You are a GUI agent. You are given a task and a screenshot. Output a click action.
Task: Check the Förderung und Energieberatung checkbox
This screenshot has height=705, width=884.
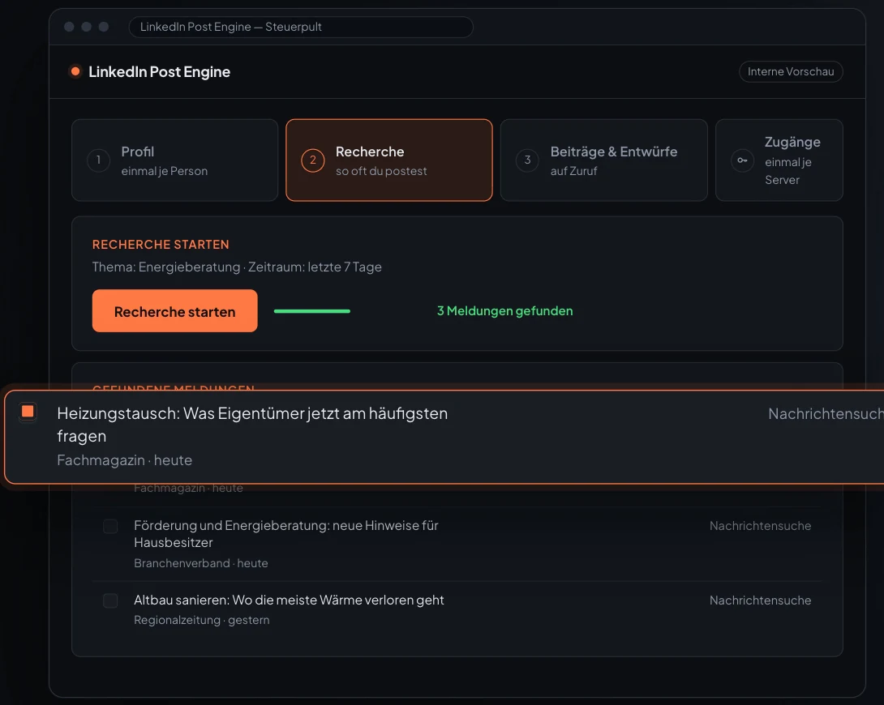tap(110, 526)
